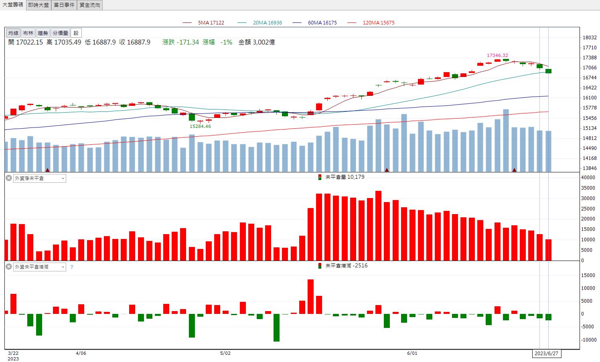The height and width of the screenshot is (362, 600).
Task: Select the latest green candlestick on 6/27
Action: click(548, 71)
